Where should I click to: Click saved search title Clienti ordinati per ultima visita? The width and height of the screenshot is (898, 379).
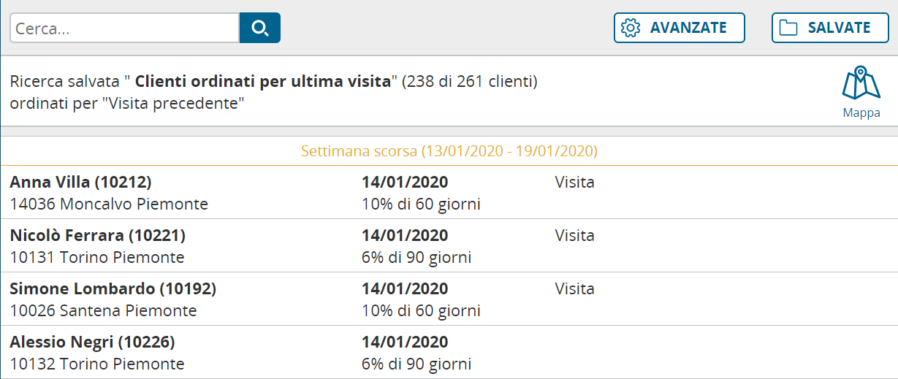coord(264,81)
